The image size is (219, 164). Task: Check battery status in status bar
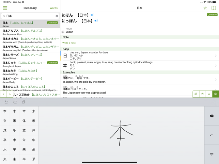[x=214, y=2]
